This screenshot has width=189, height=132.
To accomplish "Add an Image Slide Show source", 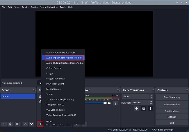I will click(63, 79).
